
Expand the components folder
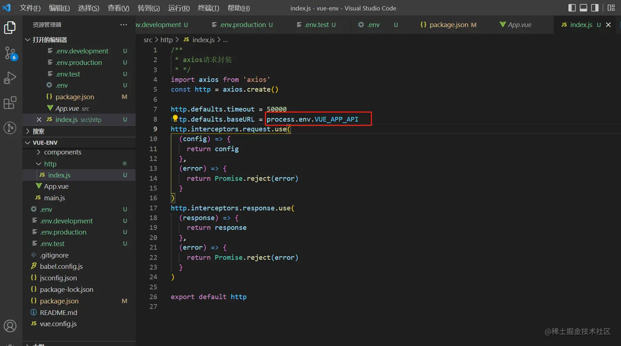79,152
